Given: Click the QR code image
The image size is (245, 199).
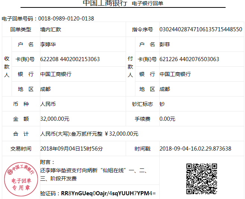Looking at the screenshot, I should 201,179.
